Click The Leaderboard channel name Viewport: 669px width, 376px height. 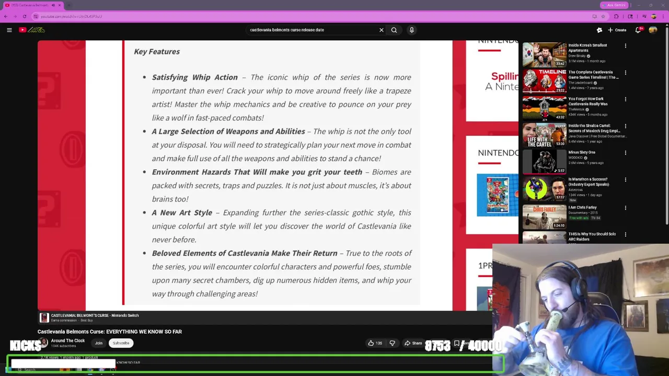(x=580, y=83)
